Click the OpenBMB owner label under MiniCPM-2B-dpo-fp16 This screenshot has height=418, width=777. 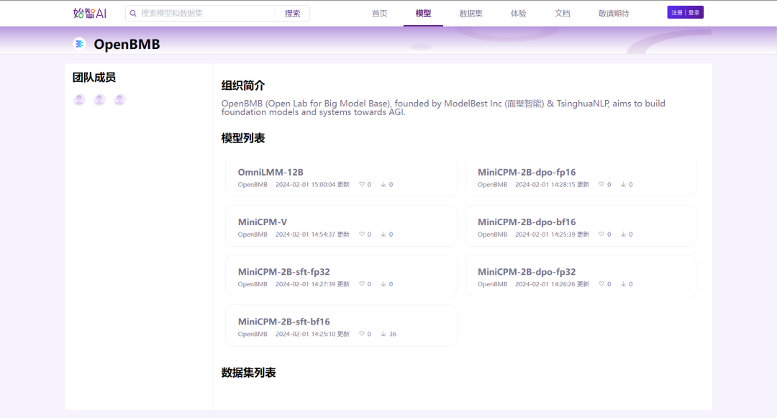[x=493, y=184]
